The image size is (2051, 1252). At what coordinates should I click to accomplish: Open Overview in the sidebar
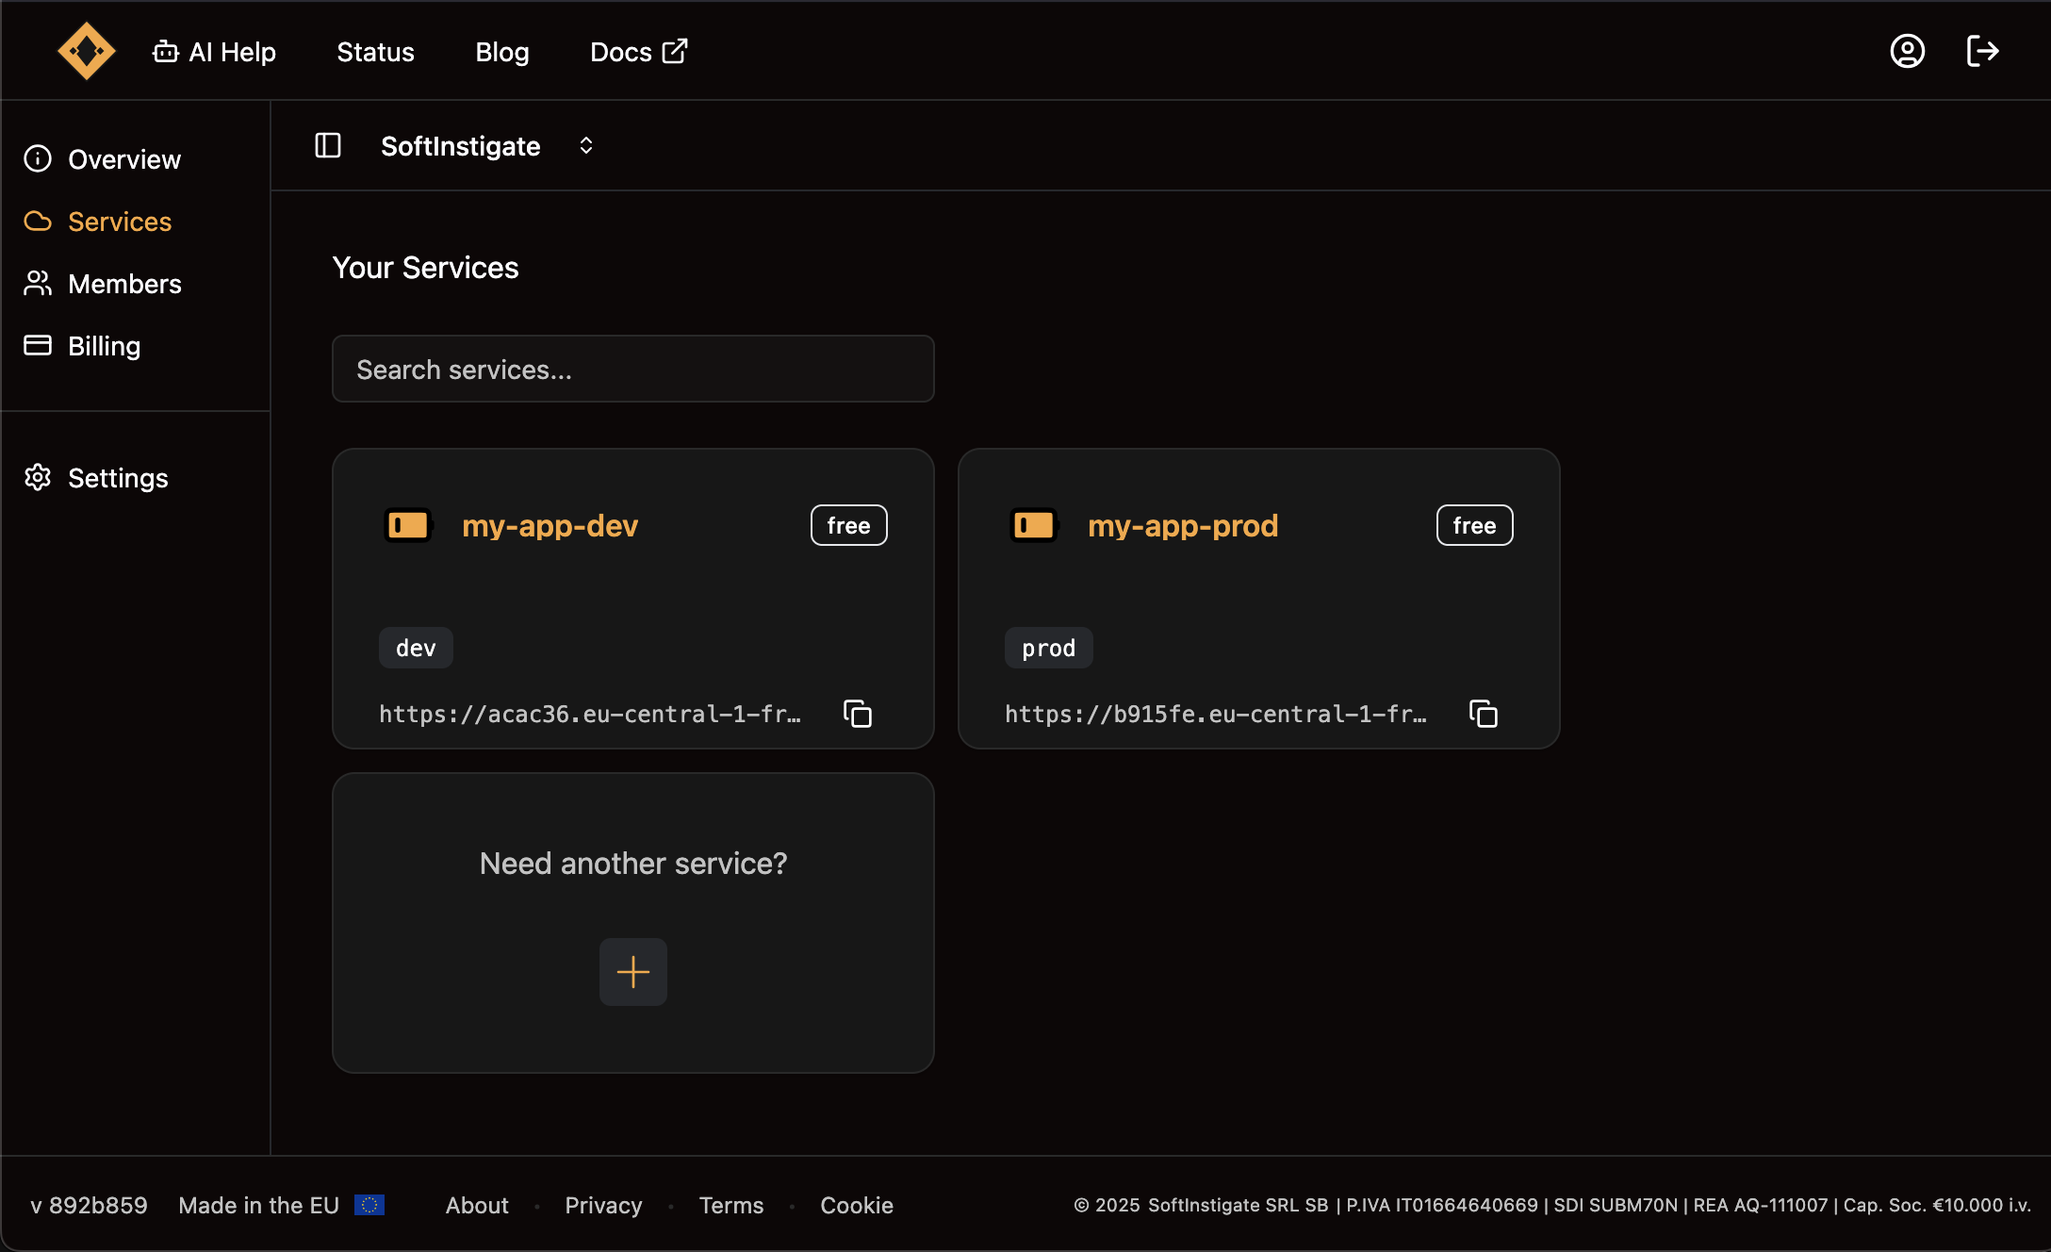click(103, 159)
